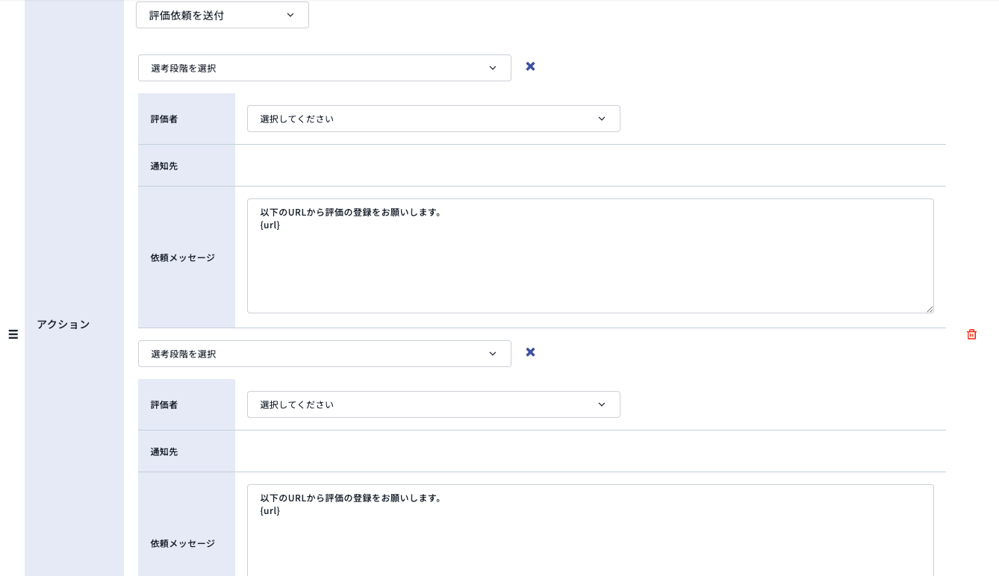Click the chevron on second 選考段階を選択 selector

coord(493,353)
